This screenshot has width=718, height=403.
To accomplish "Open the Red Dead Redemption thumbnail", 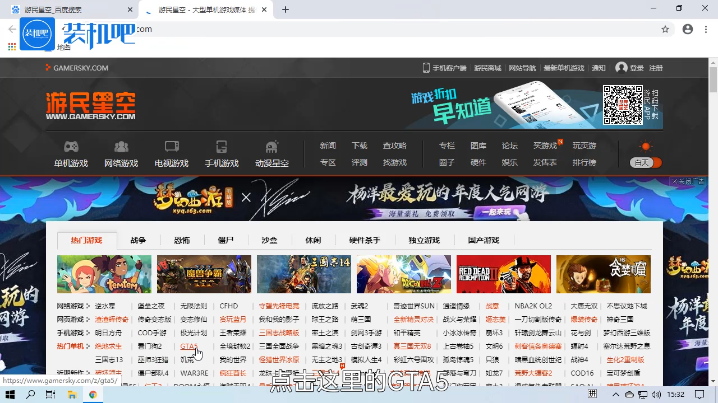I will (x=503, y=274).
